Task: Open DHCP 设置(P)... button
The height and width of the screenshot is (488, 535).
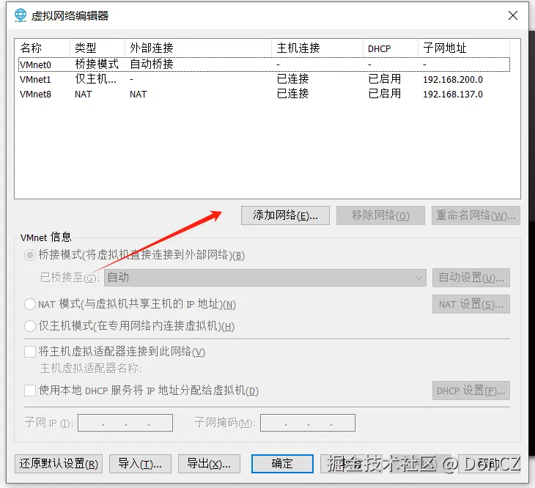Action: 471,391
